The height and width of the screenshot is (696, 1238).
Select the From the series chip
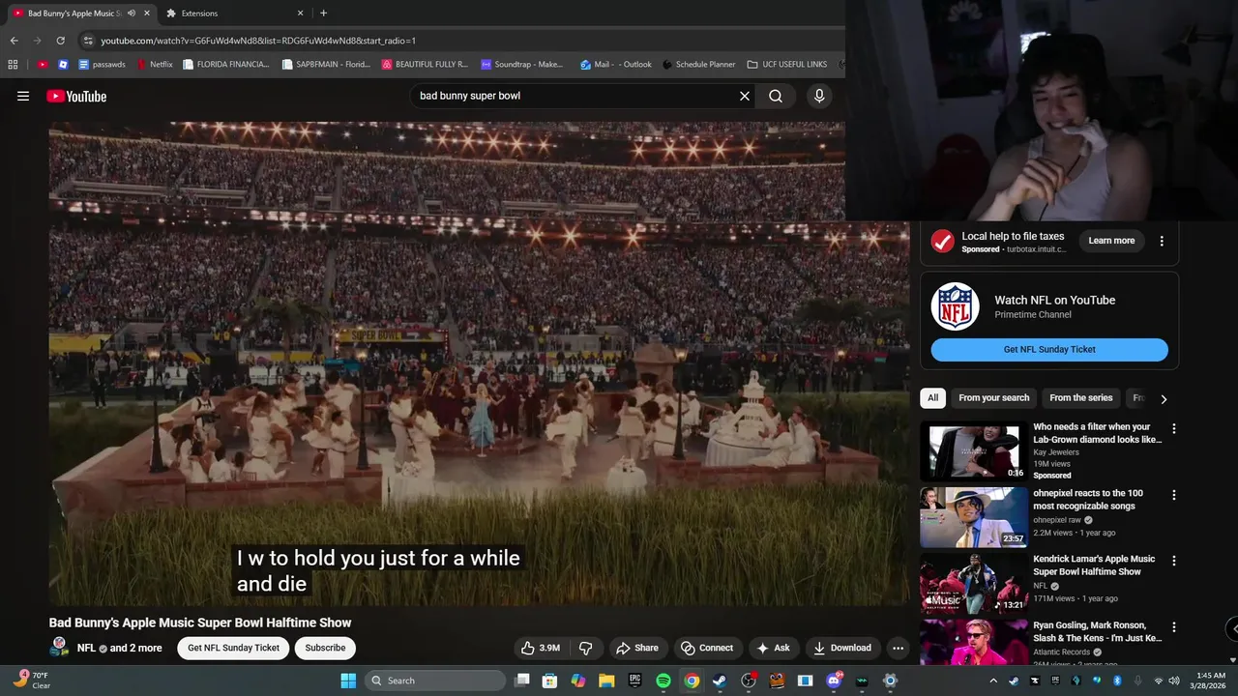pos(1080,398)
